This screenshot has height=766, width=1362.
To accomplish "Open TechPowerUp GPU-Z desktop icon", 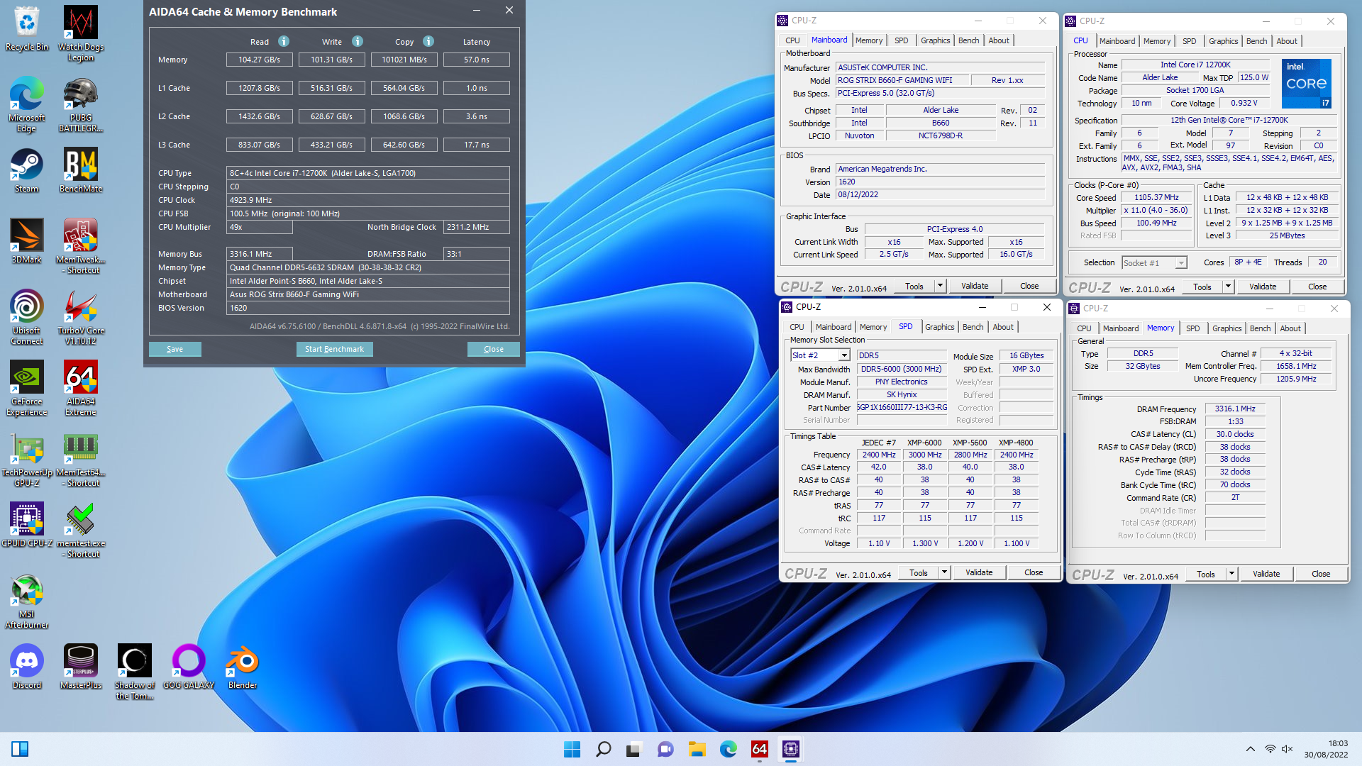I will [27, 458].
